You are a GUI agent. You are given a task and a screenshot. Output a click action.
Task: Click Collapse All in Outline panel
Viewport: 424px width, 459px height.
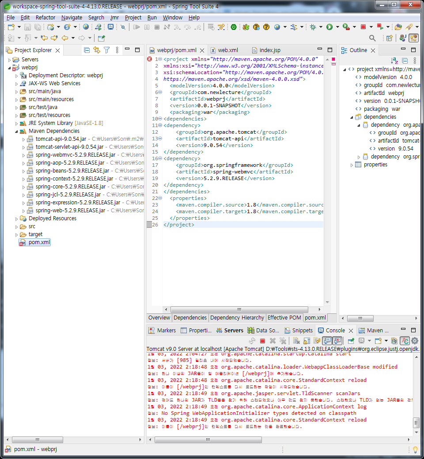pyautogui.click(x=405, y=60)
